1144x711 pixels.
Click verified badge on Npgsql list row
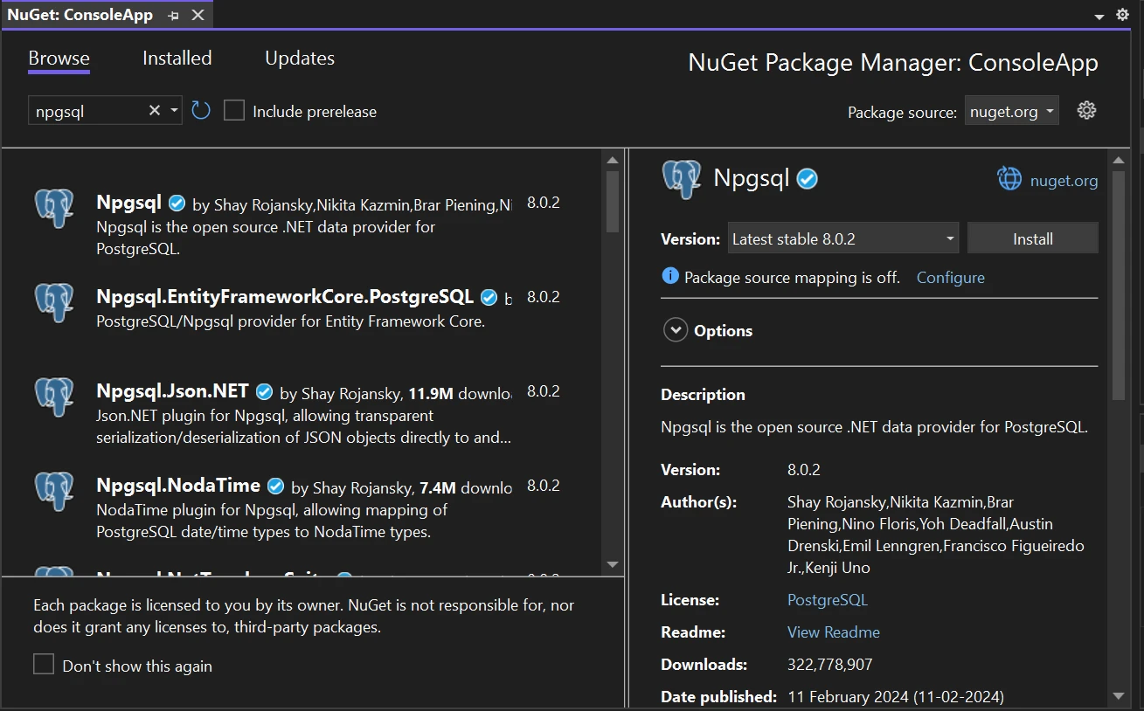pyautogui.click(x=177, y=203)
